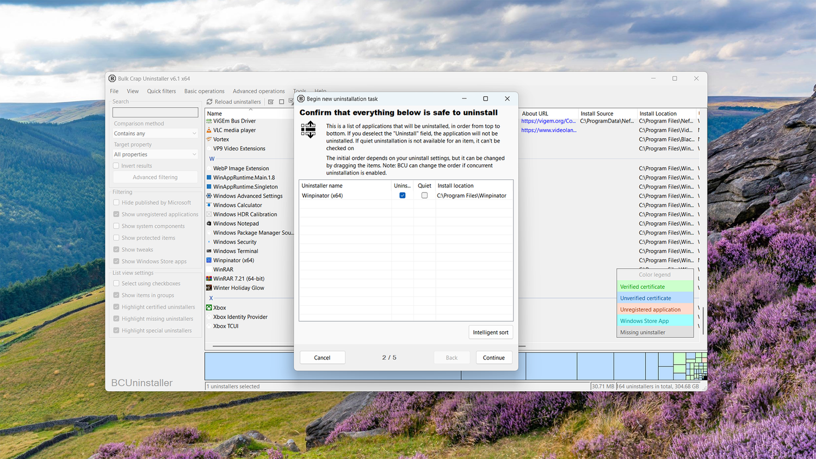
Task: Click the WinAppRuntime.Main.1.8 blue square icon
Action: pyautogui.click(x=209, y=177)
